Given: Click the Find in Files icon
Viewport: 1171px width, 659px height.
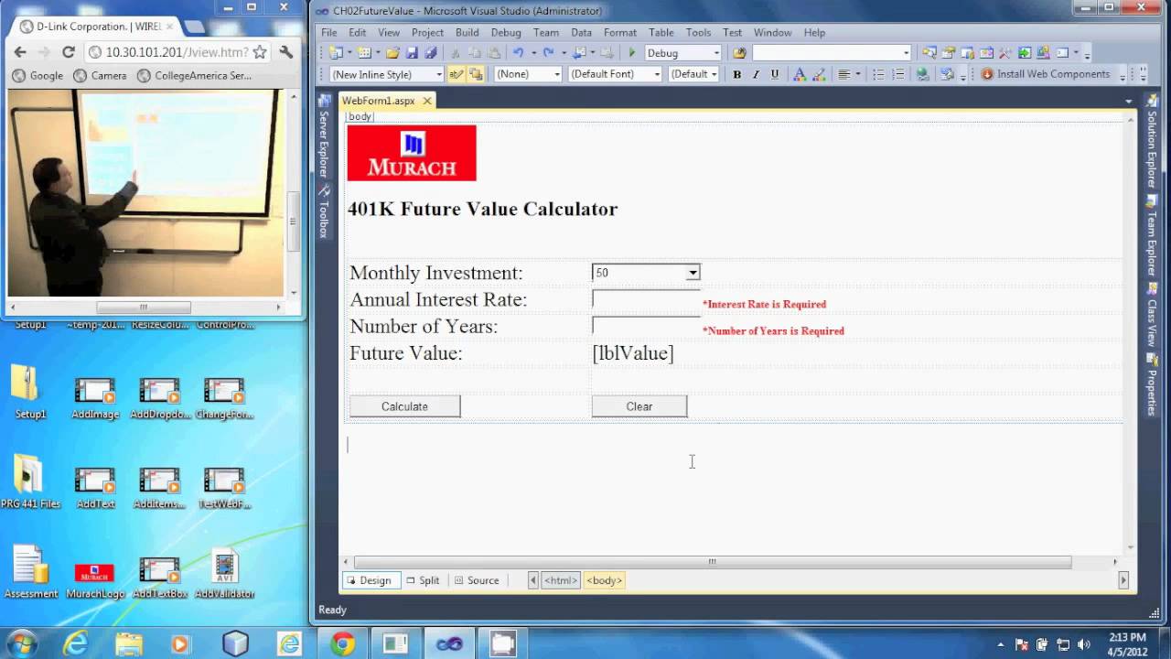Looking at the screenshot, I should click(x=739, y=53).
